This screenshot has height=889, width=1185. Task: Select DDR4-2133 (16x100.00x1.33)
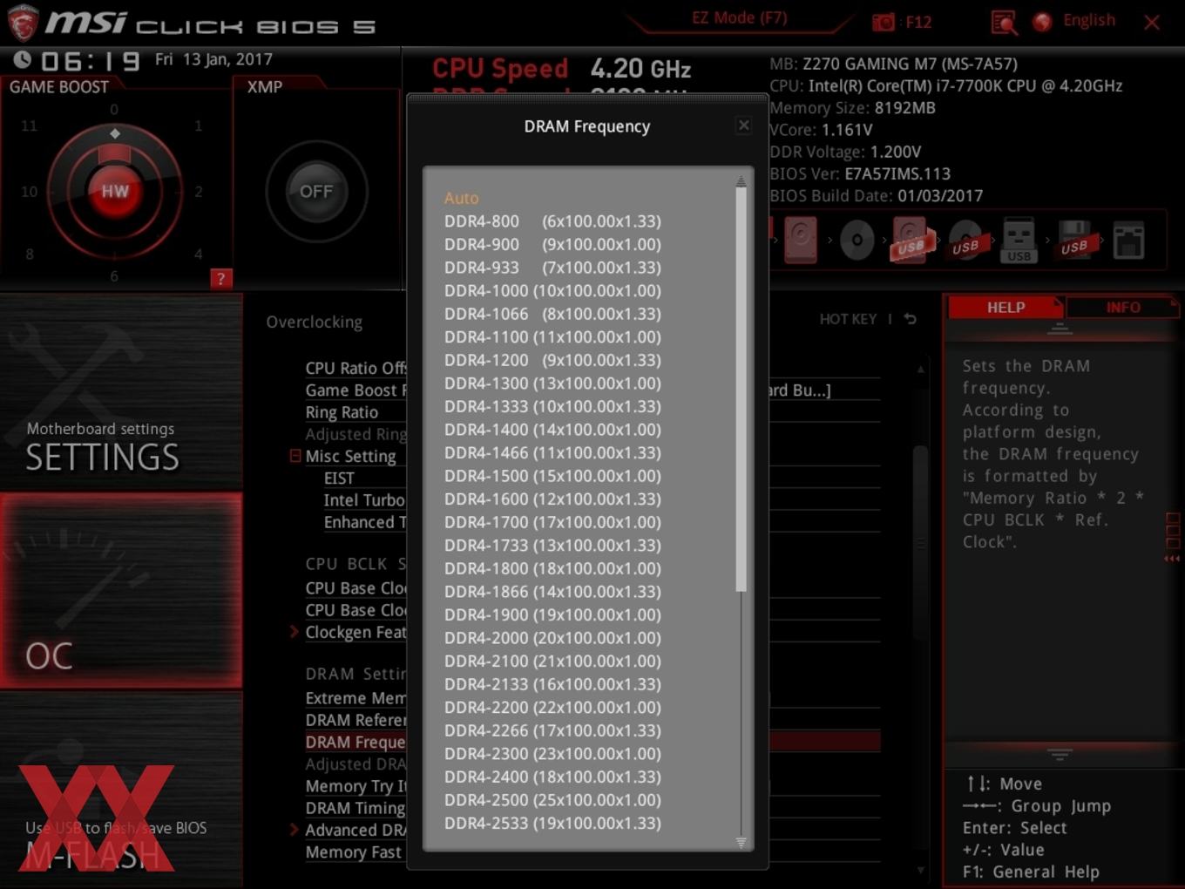552,684
